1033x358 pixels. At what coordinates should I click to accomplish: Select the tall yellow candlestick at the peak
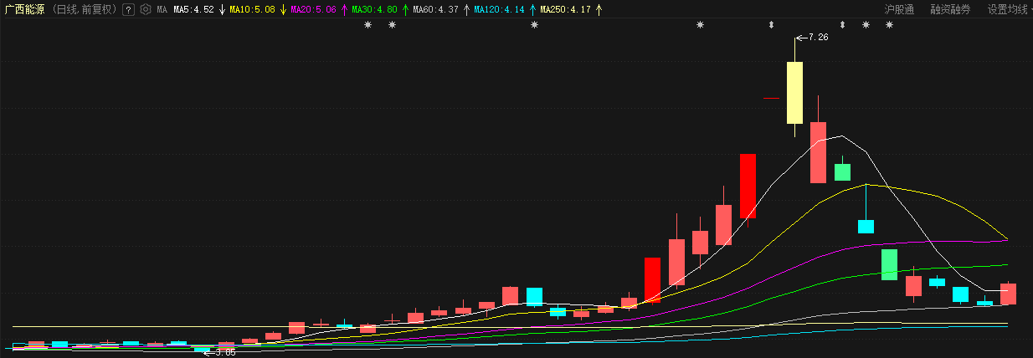pyautogui.click(x=794, y=92)
